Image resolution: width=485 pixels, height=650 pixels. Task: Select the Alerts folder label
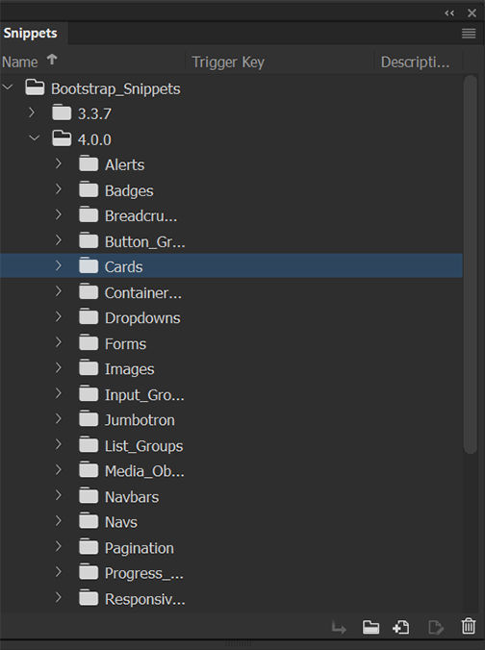tap(124, 165)
